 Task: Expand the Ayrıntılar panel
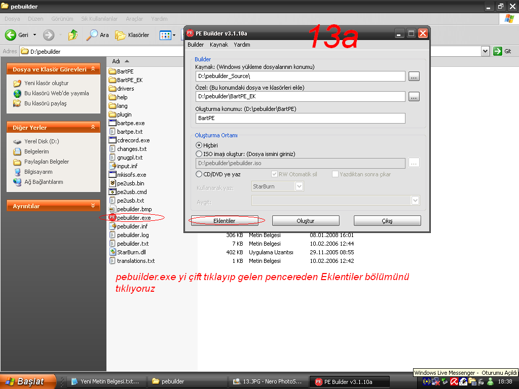93,206
